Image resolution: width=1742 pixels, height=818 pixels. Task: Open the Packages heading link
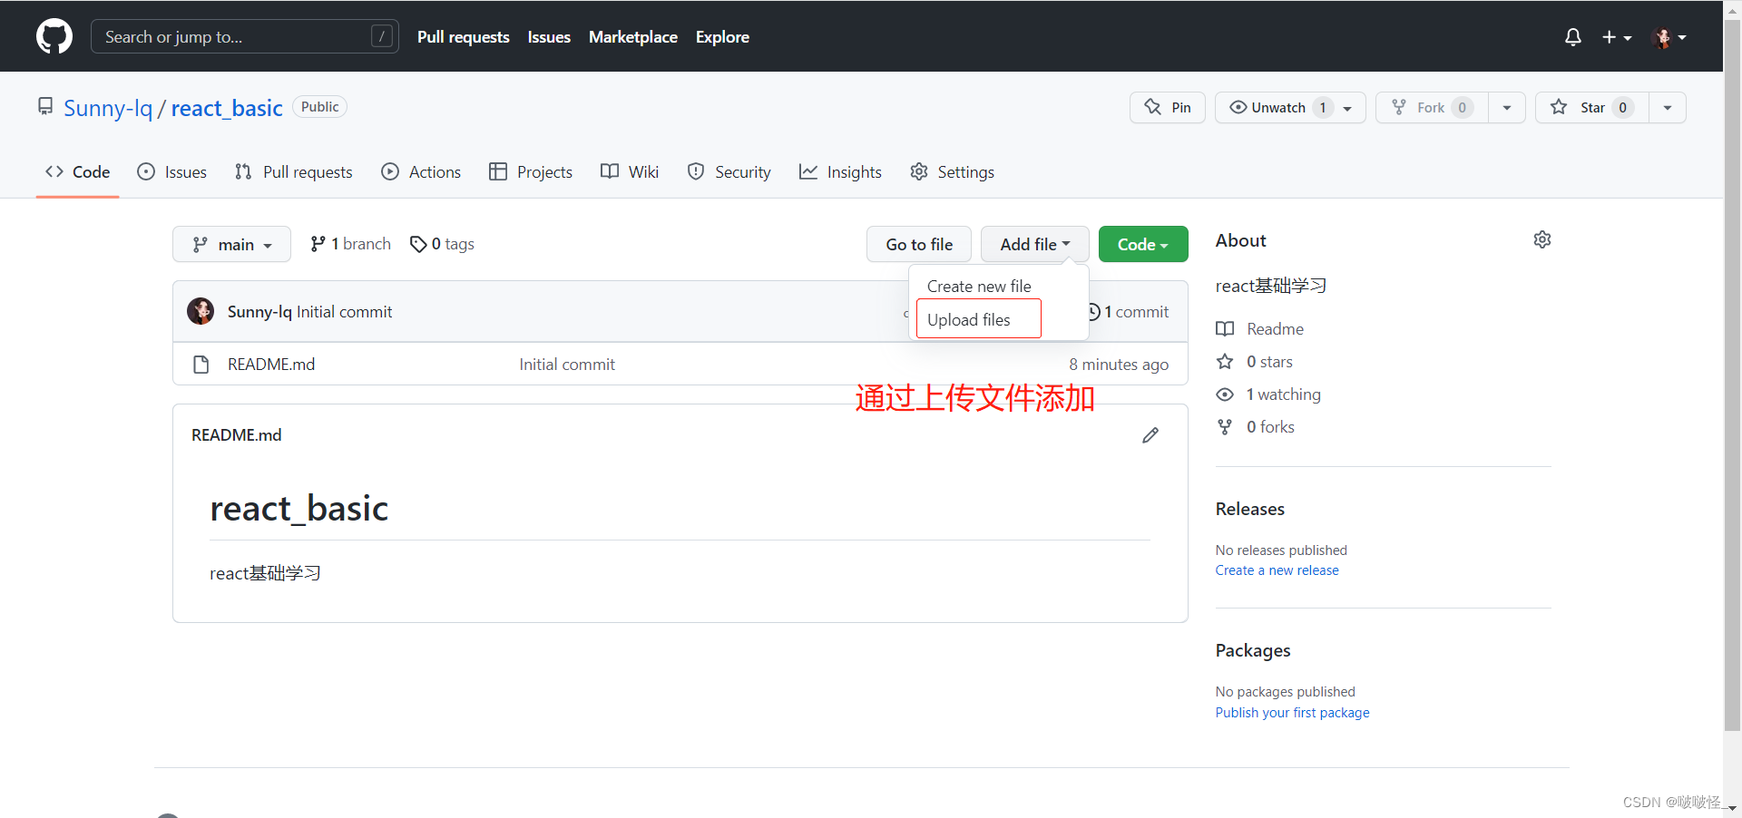1253,650
